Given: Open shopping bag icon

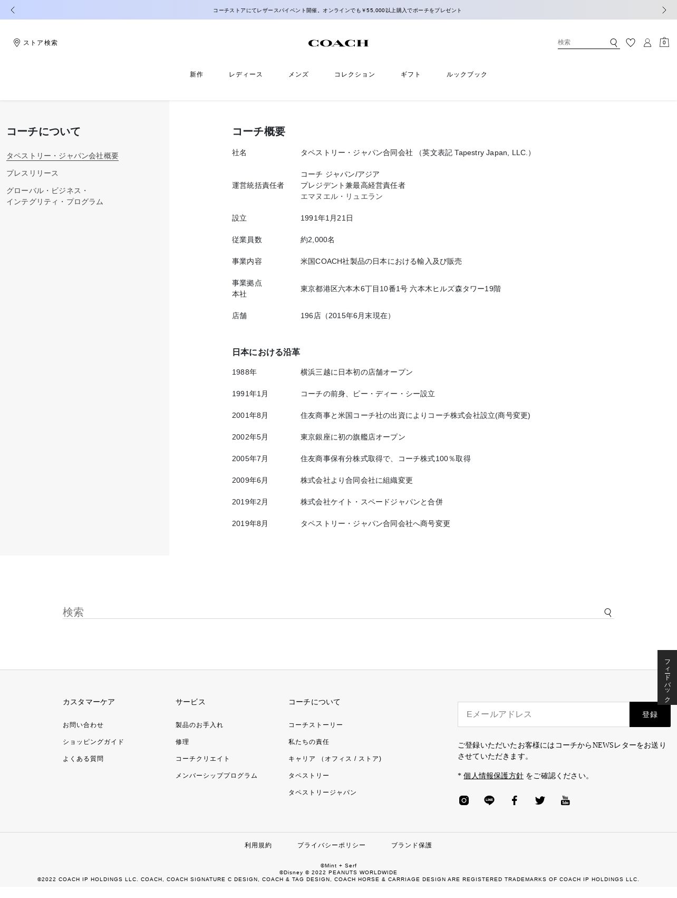Looking at the screenshot, I should pyautogui.click(x=664, y=42).
